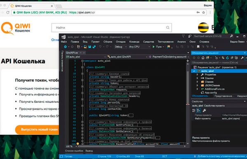Screen dimensions: 247x159
Task: Click the Beeline striped logo
Action: tap(203, 28)
